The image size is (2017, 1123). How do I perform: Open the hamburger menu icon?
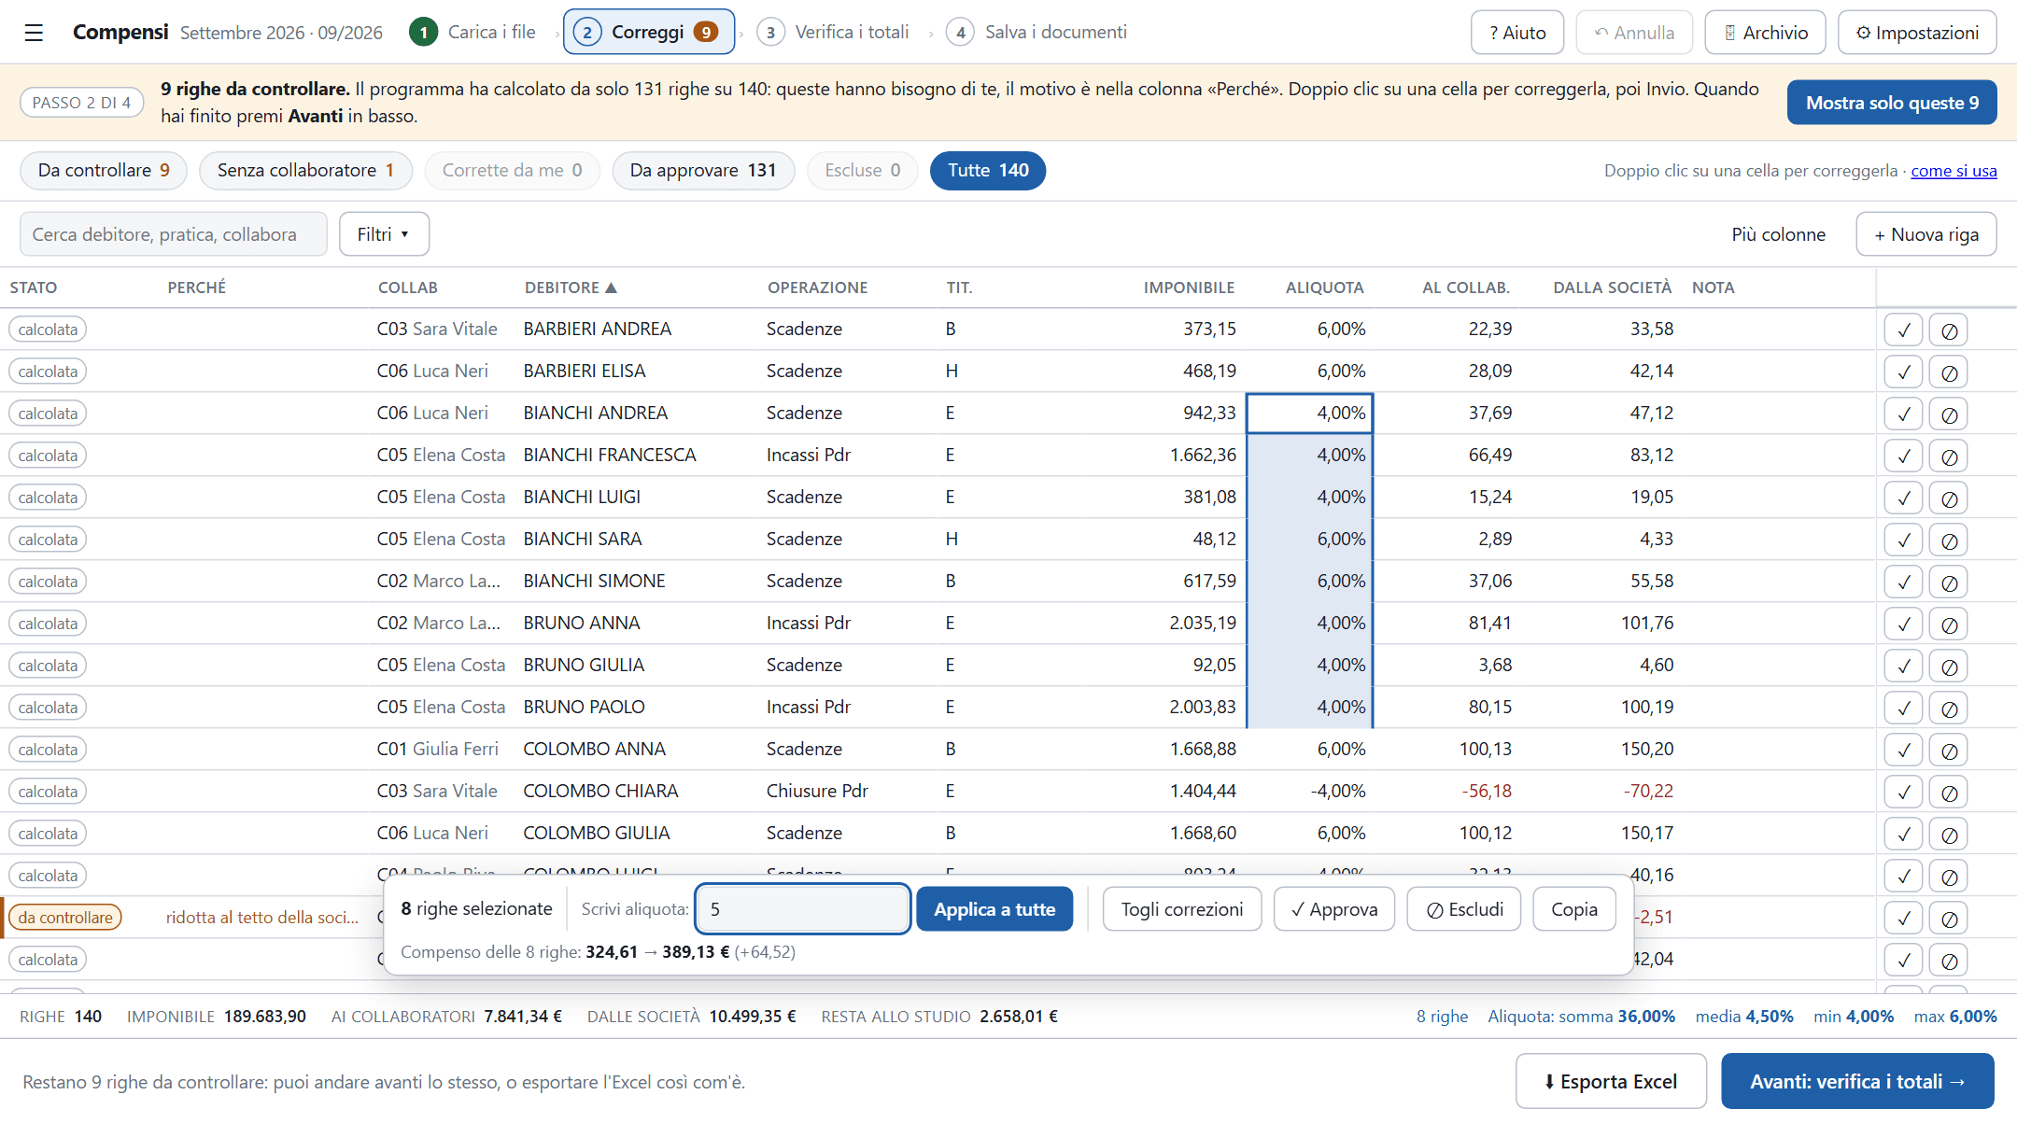[x=34, y=33]
